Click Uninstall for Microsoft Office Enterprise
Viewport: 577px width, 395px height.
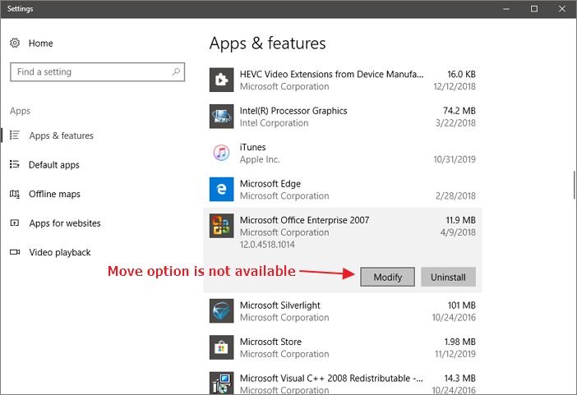(448, 278)
